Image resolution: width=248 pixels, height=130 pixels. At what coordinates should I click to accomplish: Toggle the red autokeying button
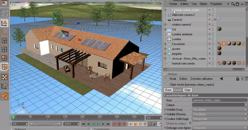[x=119, y=124]
